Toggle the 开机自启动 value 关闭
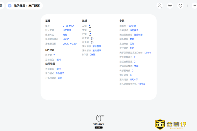The image size is (197, 131). (x=60, y=78)
